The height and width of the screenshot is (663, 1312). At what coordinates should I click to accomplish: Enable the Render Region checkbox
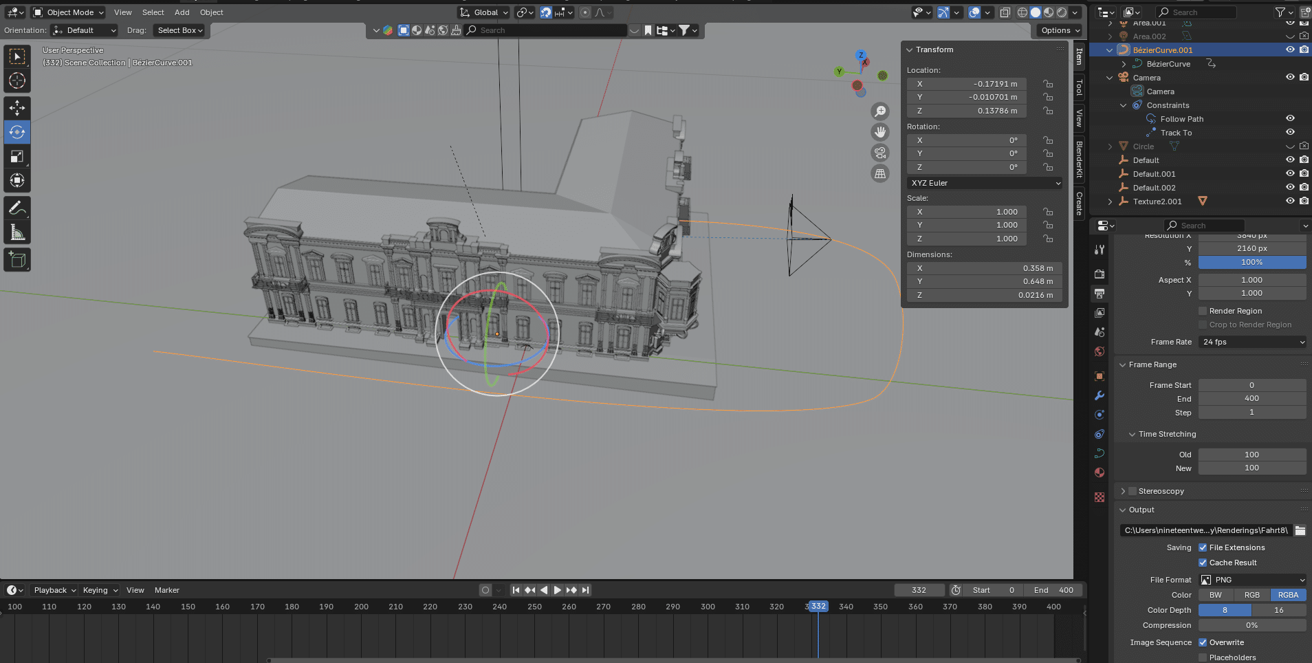pyautogui.click(x=1203, y=311)
